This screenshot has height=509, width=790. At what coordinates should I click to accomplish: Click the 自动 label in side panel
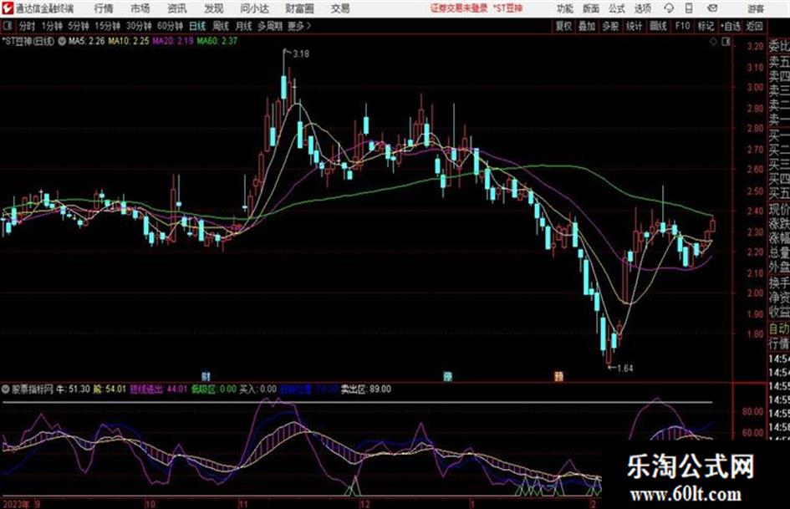779,329
